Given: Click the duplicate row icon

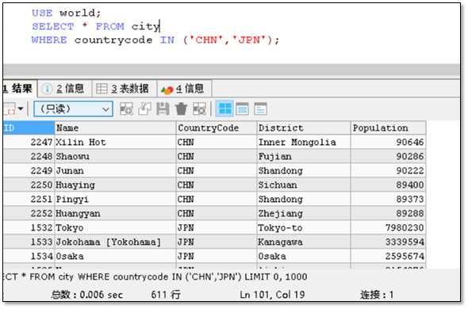Looking at the screenshot, I should [x=144, y=109].
